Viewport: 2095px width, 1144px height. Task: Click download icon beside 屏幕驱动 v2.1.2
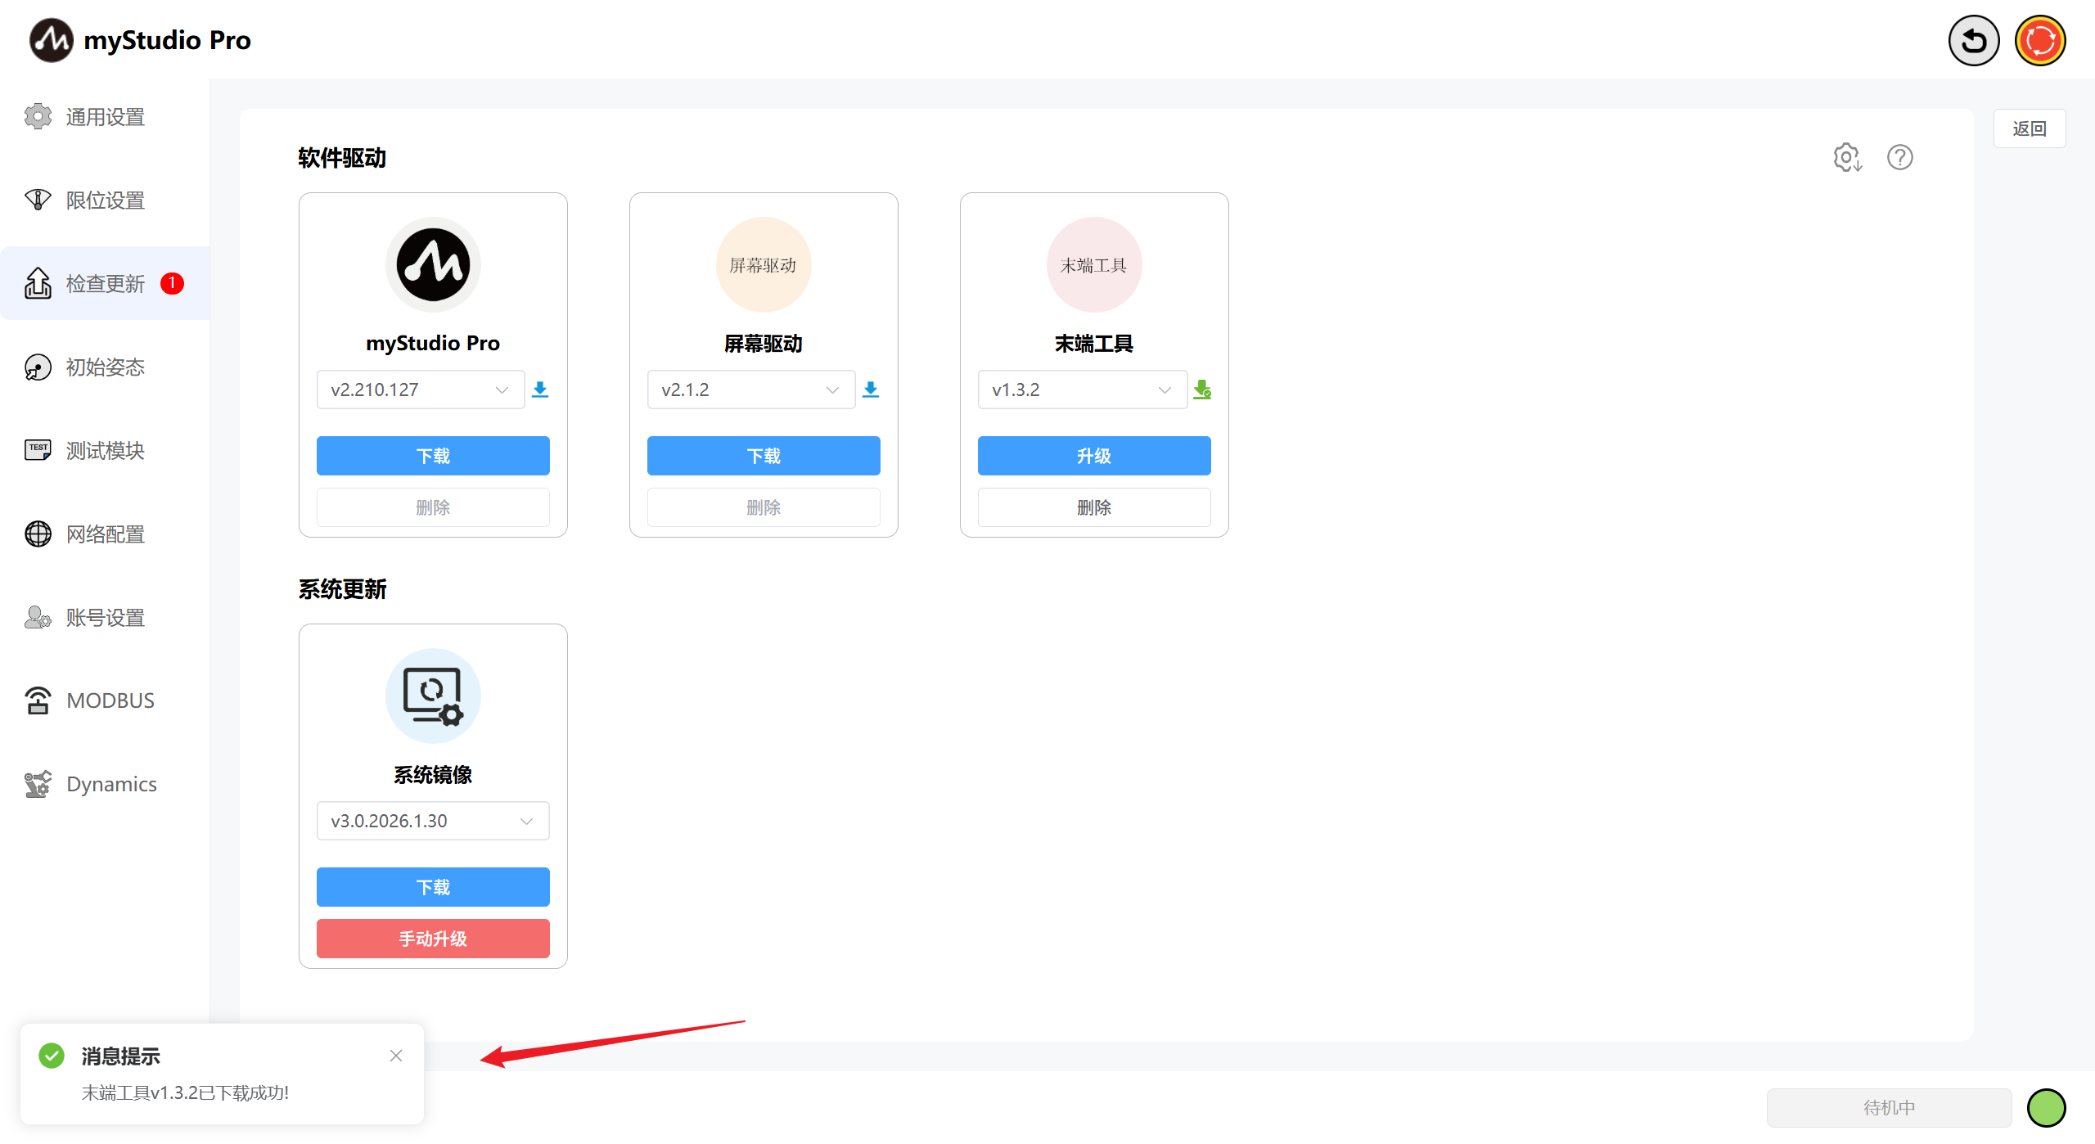(871, 390)
